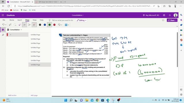This screenshot has height=103, width=184.
Task: Open the Consolidation title dropdown in header
Action: (78, 15)
